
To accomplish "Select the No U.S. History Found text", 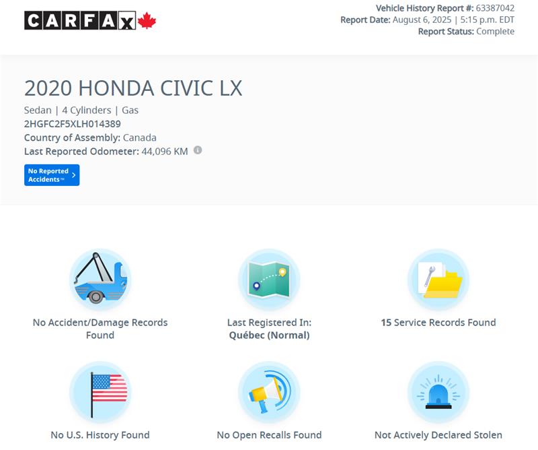I will point(100,435).
